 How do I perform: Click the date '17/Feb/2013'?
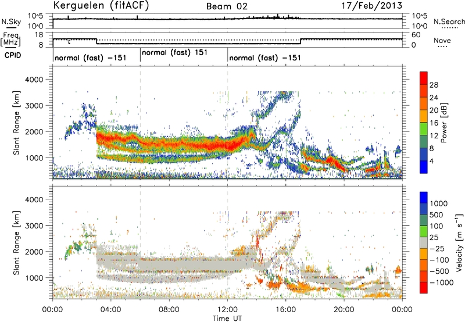pos(372,5)
